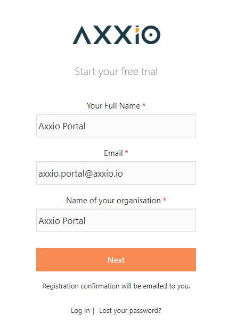Focus the Your Full Name input field

(116, 126)
